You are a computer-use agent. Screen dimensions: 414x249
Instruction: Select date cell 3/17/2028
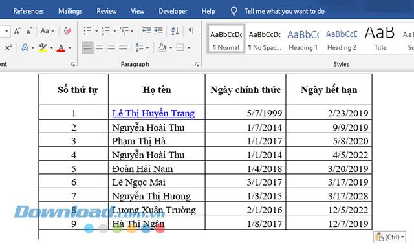click(329, 195)
